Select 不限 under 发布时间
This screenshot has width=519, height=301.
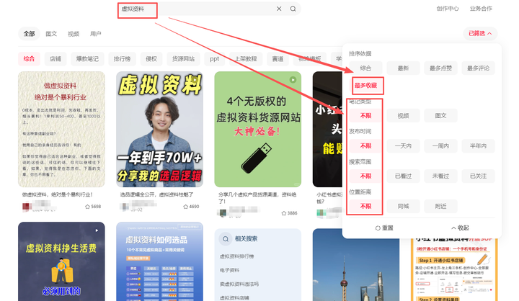coord(365,146)
